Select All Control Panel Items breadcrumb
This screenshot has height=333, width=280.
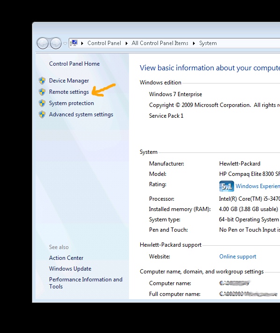[x=160, y=43]
